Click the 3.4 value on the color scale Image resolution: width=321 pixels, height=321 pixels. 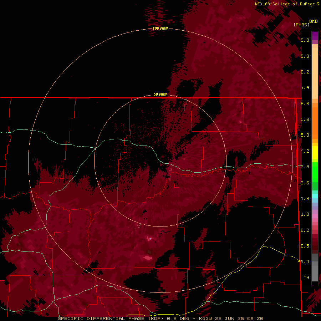coord(305,167)
